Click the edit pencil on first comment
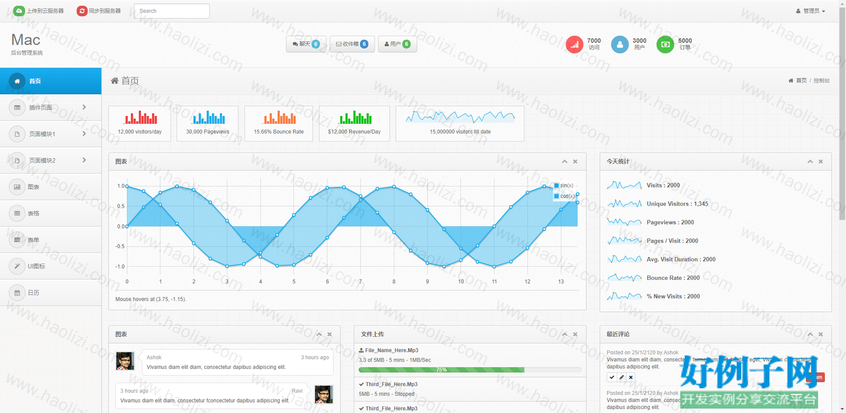Viewport: 846px width, 413px height. click(621, 377)
